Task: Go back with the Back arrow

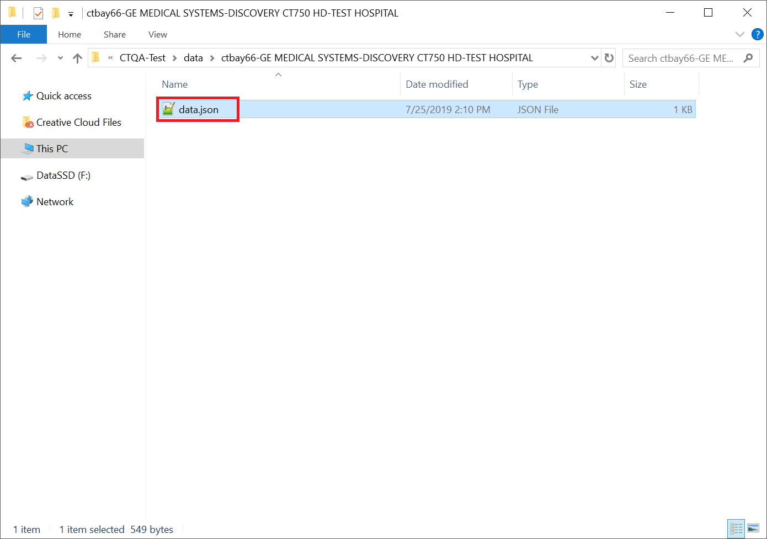Action: point(17,58)
